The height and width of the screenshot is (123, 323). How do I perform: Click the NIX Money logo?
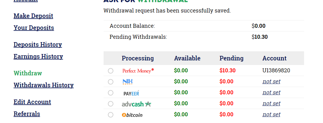click(127, 82)
